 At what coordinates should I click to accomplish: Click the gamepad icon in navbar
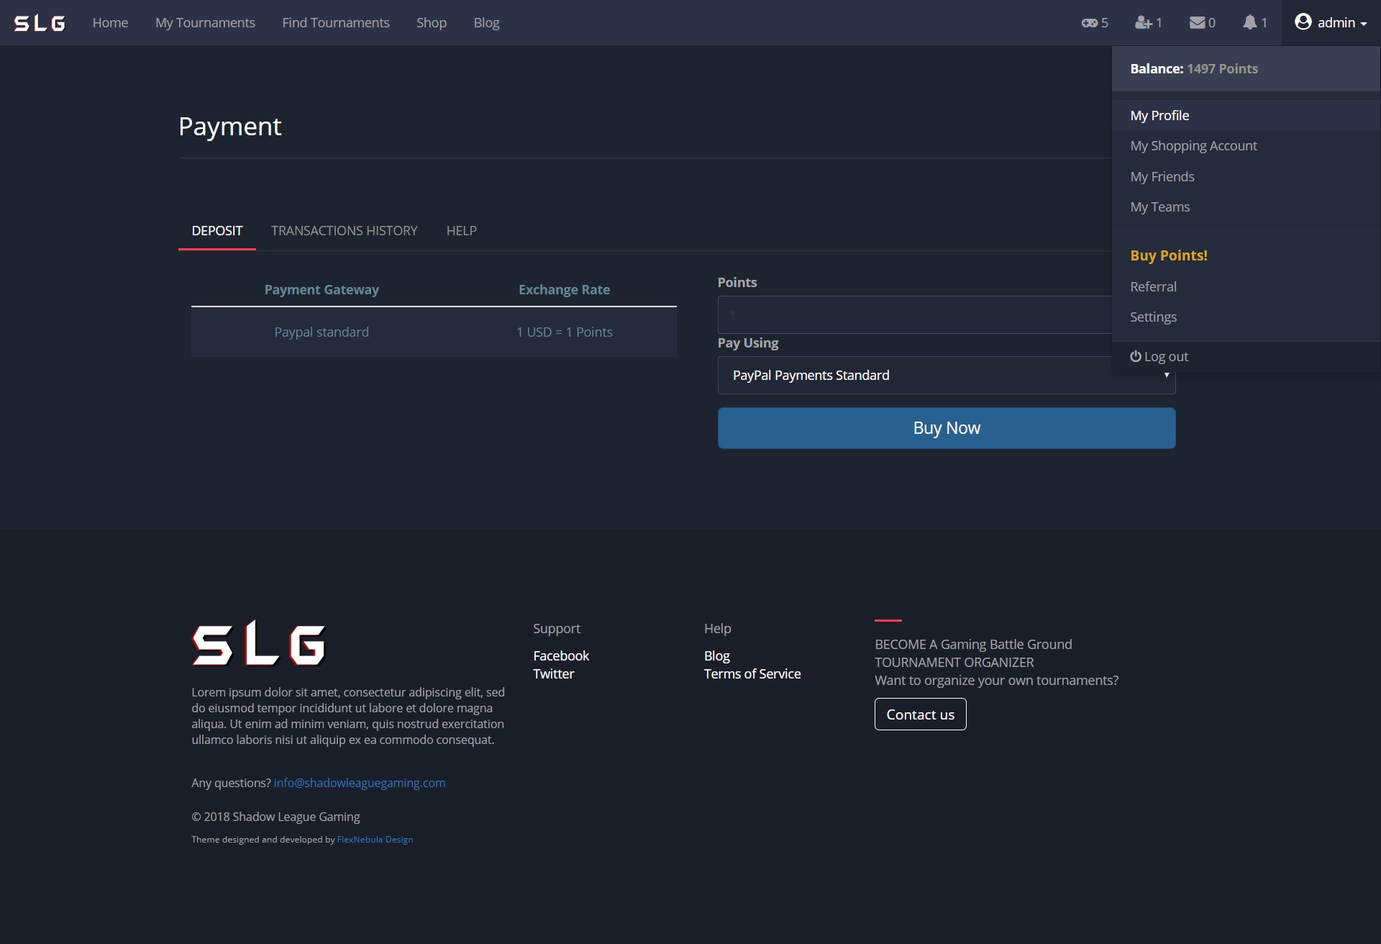click(1089, 23)
